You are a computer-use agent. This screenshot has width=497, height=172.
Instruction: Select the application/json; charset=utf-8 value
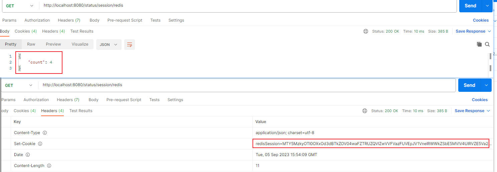tap(285, 133)
